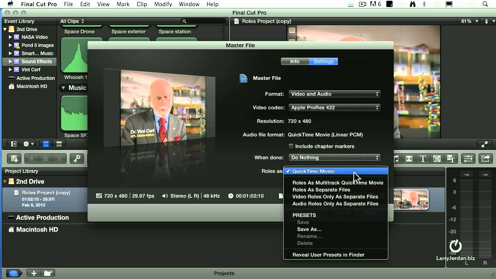
Task: Open the Clip menu in menu bar
Action: point(142,4)
